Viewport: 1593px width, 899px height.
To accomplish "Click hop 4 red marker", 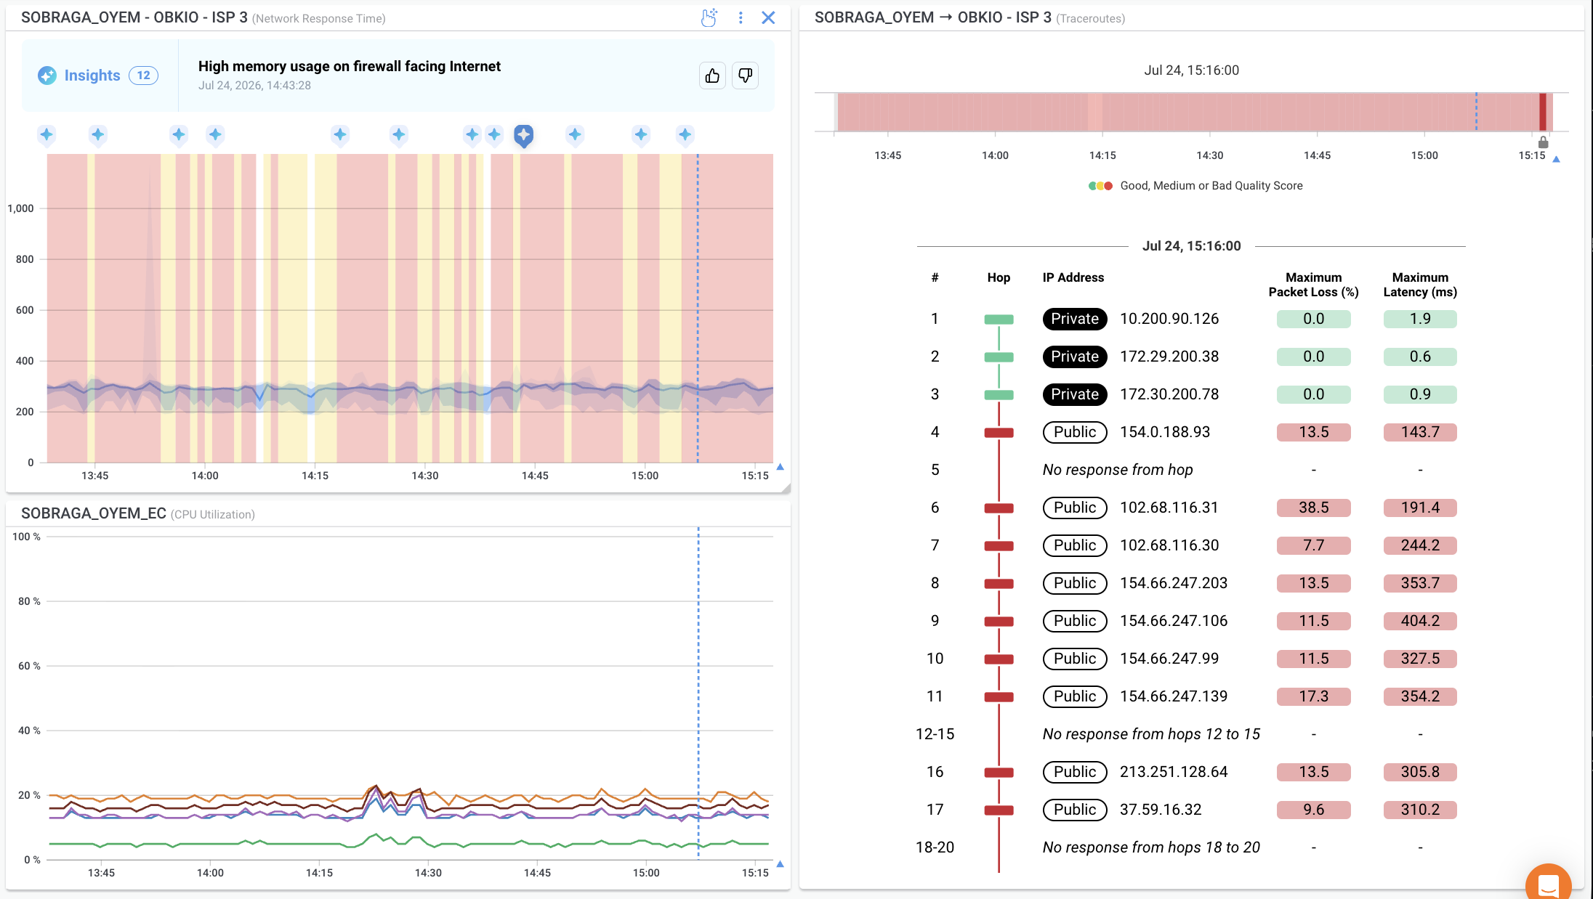I will tap(999, 433).
